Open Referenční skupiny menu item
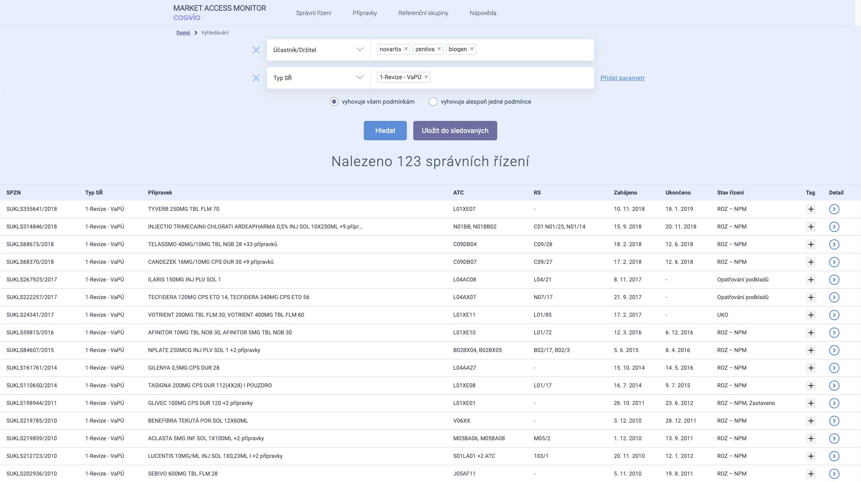Screen dimensions: 861x482 pyautogui.click(x=423, y=13)
